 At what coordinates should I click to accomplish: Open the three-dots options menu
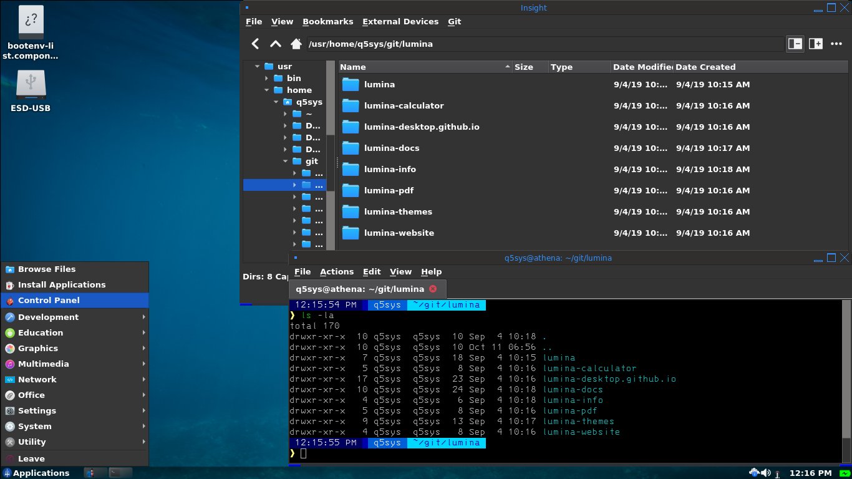836,44
